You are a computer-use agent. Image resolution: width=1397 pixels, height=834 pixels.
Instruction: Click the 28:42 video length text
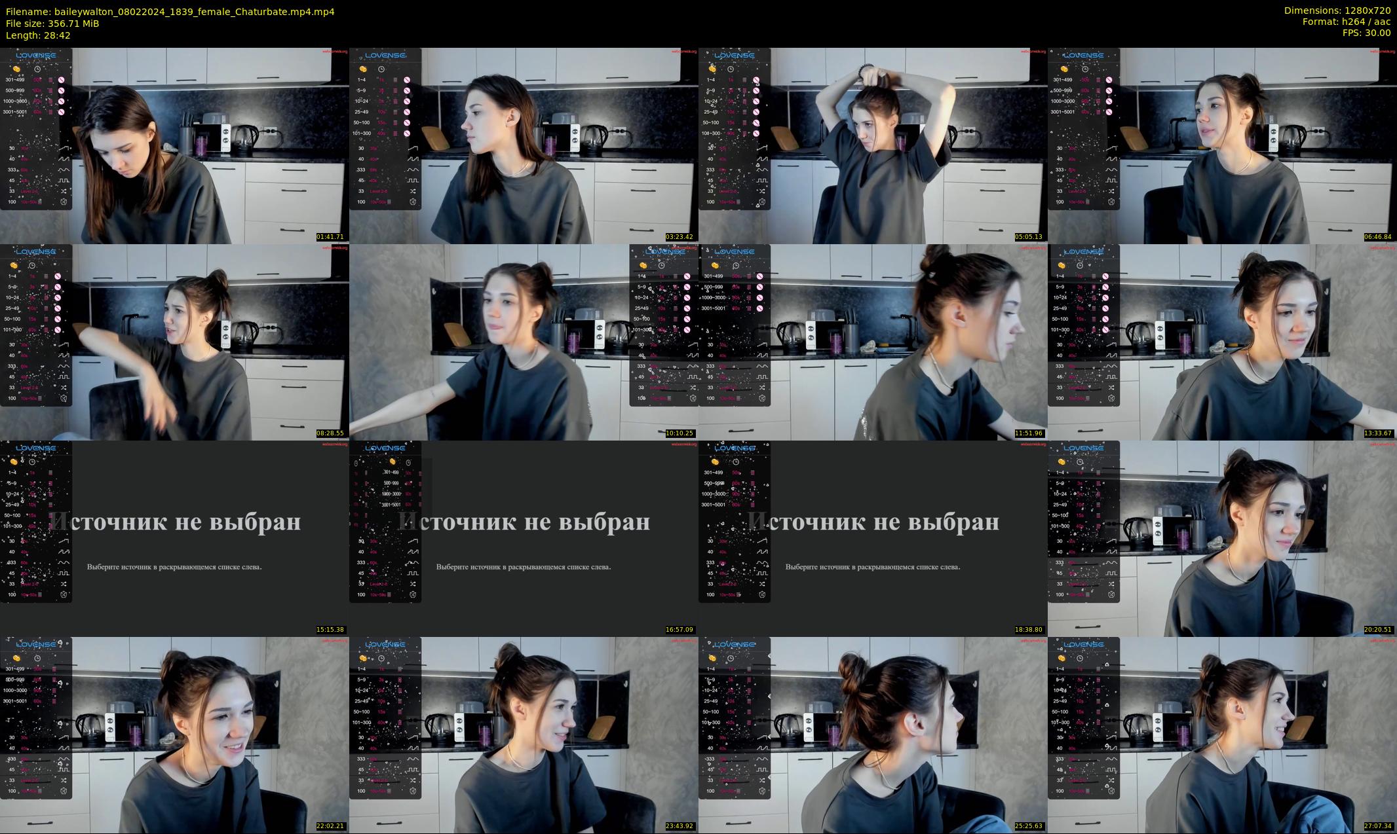click(58, 35)
